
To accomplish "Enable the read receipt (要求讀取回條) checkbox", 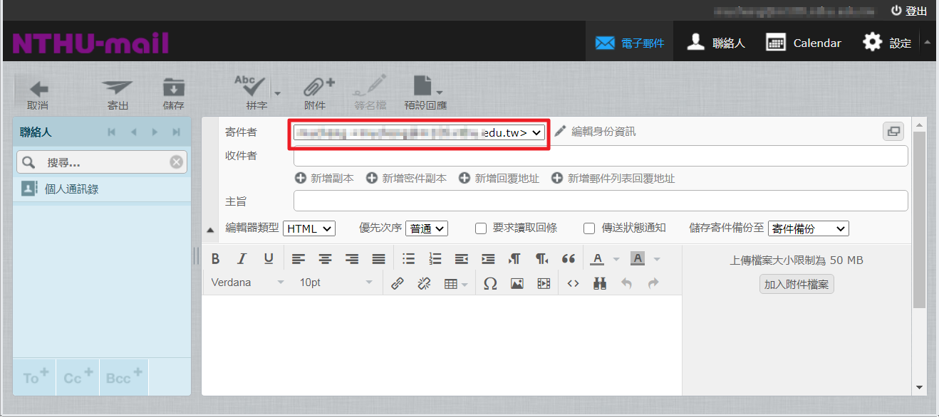I will click(481, 228).
